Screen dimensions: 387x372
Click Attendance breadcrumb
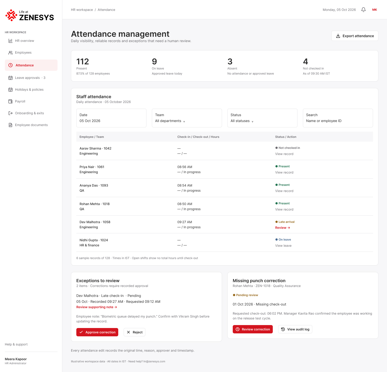106,10
